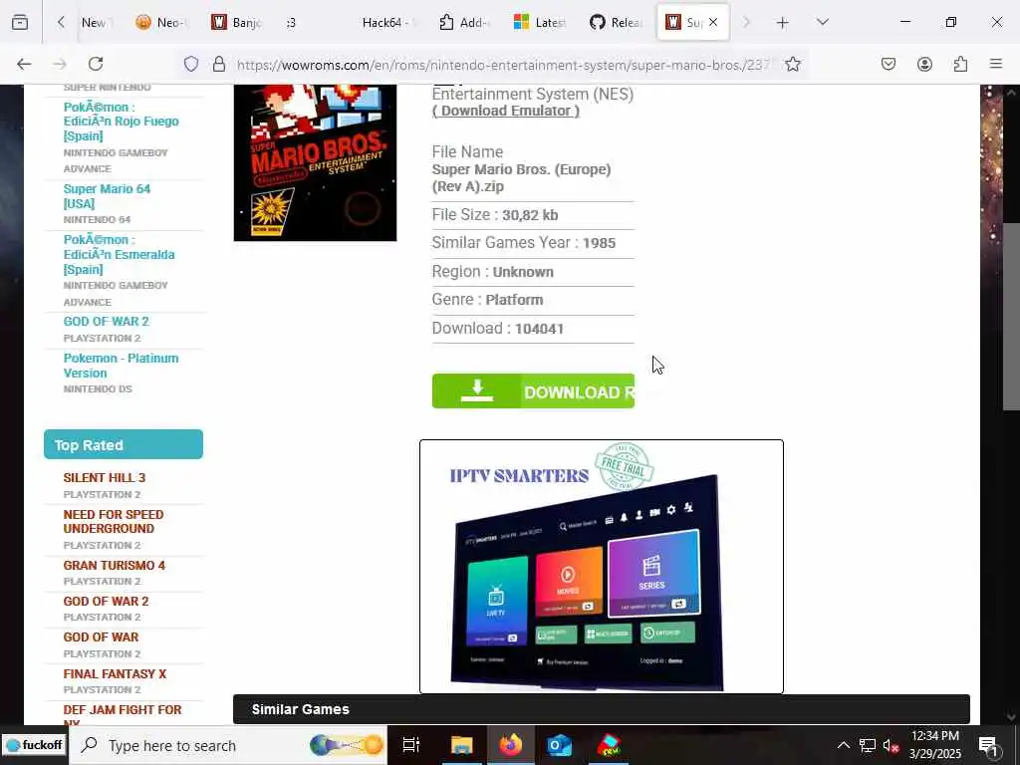The image size is (1020, 765).
Task: Open the network tray icon
Action: point(868,745)
